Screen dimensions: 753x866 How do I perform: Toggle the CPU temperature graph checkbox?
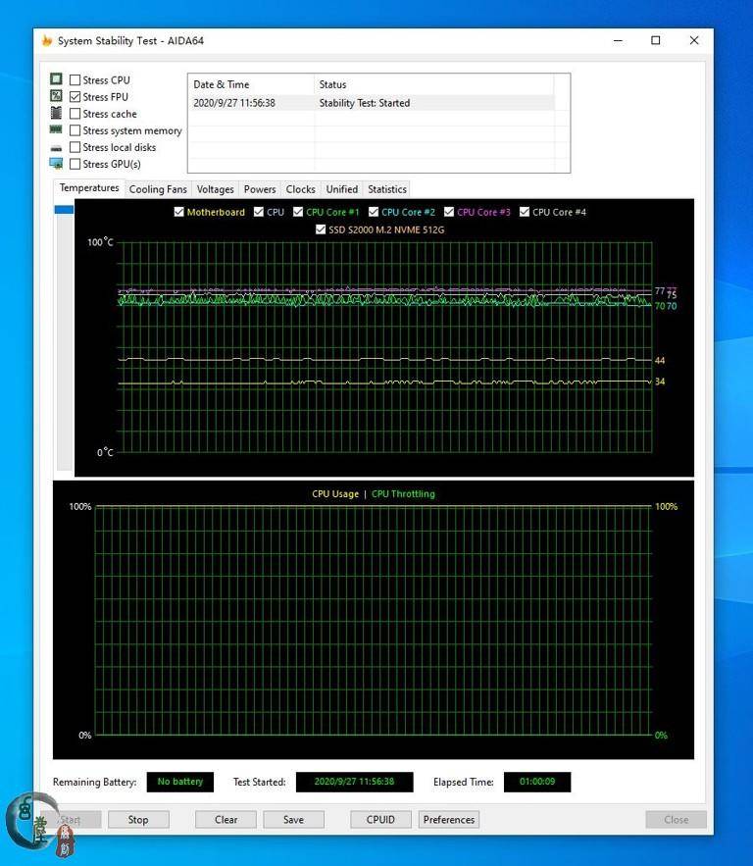pos(259,212)
